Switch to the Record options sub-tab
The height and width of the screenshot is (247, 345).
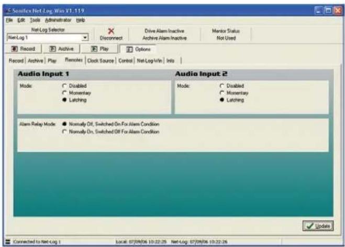[16, 61]
